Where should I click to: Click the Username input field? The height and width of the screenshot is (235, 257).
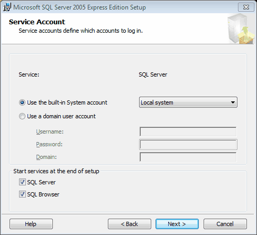coord(188,131)
